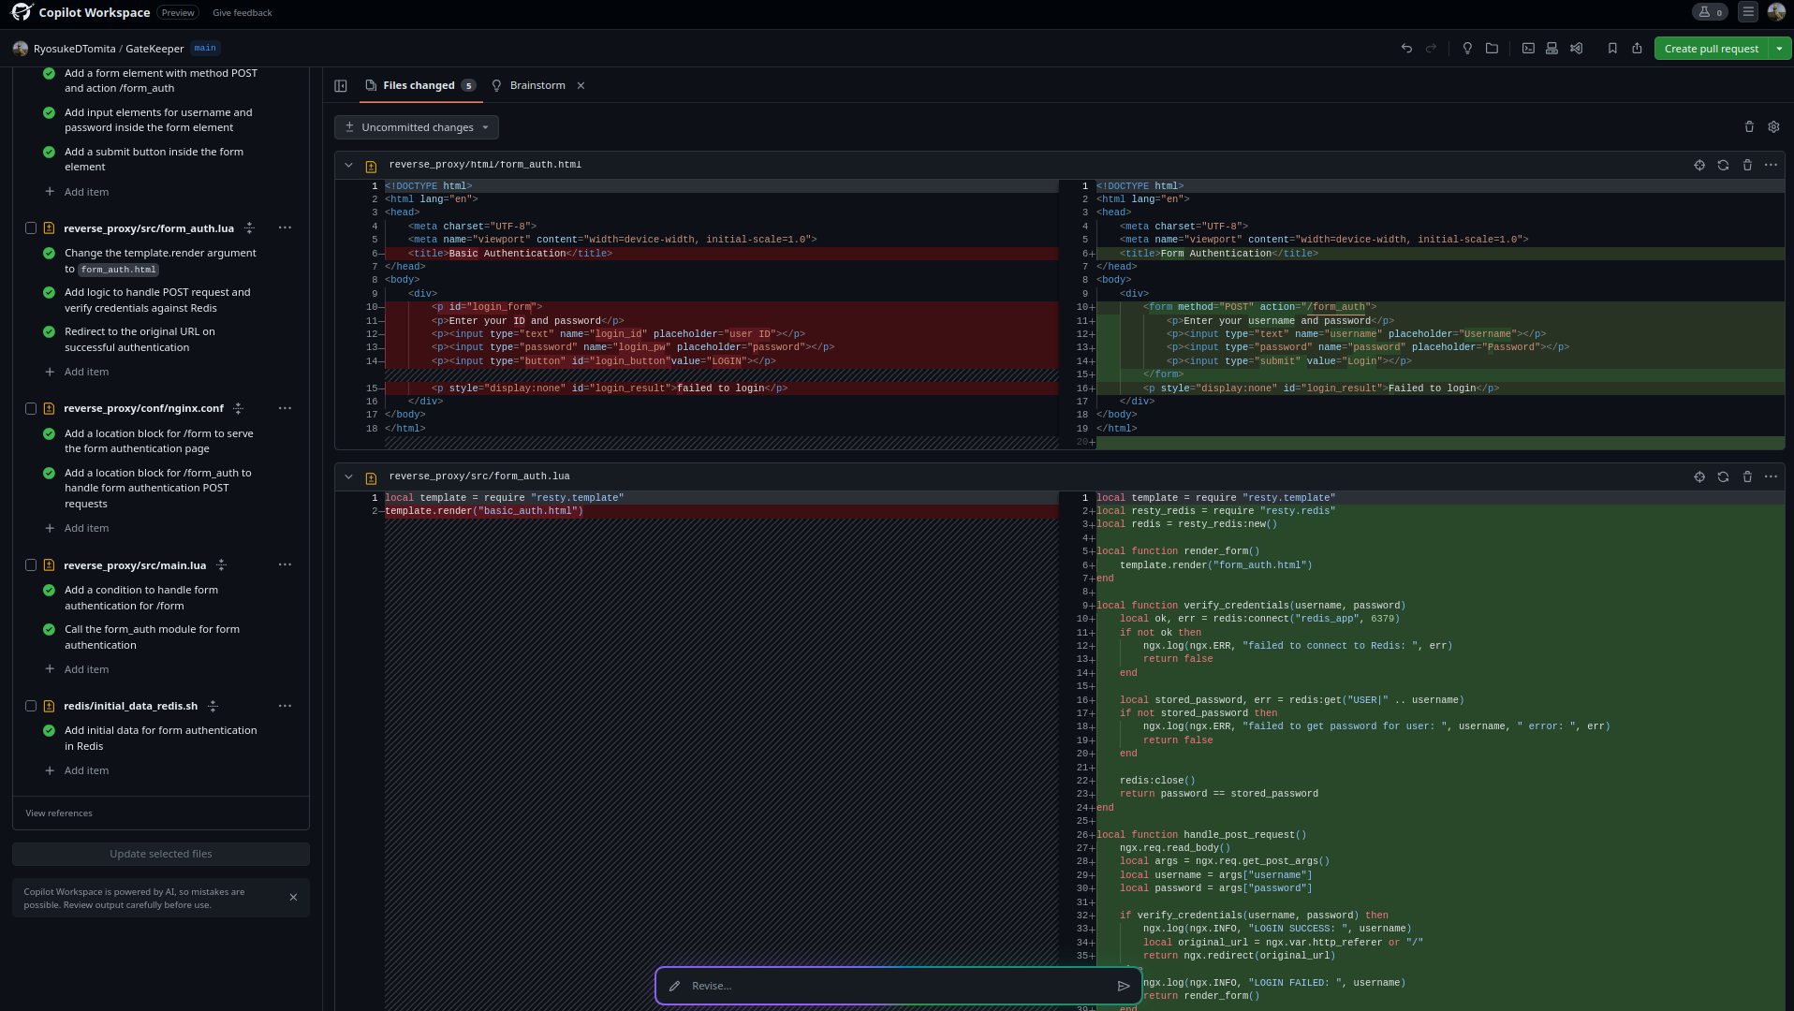Tick the reverse_proxy/conf/nginx.conf checkbox
Viewport: 1794px width, 1011px height.
point(31,408)
